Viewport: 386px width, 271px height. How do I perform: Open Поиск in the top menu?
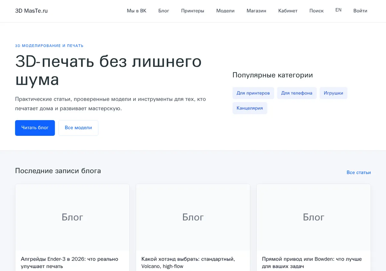[317, 11]
